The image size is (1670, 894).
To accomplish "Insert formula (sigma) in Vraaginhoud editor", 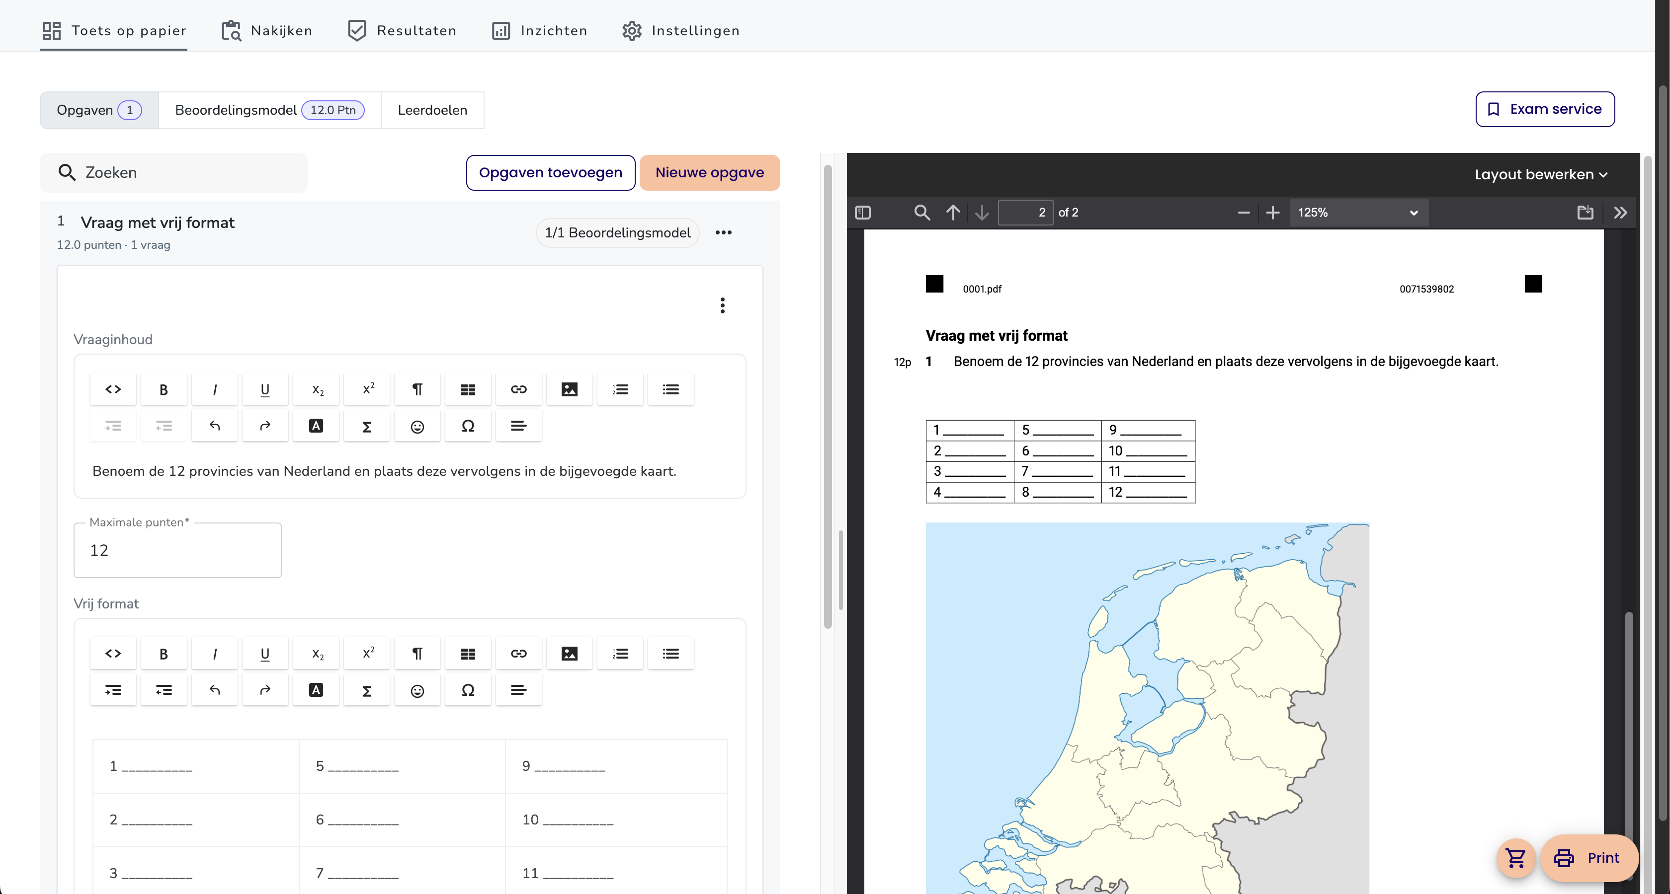I will click(367, 426).
